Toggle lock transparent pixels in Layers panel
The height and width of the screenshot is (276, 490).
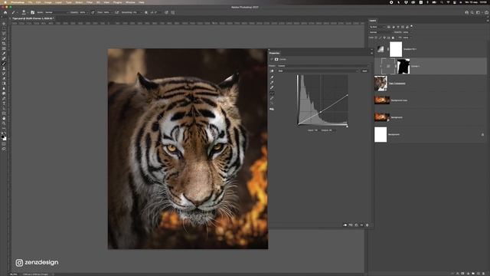(x=376, y=38)
